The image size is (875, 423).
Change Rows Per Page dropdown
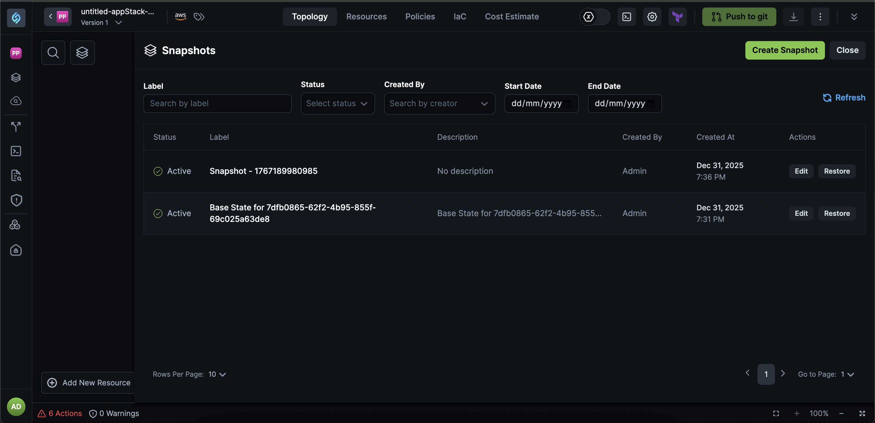pos(217,374)
